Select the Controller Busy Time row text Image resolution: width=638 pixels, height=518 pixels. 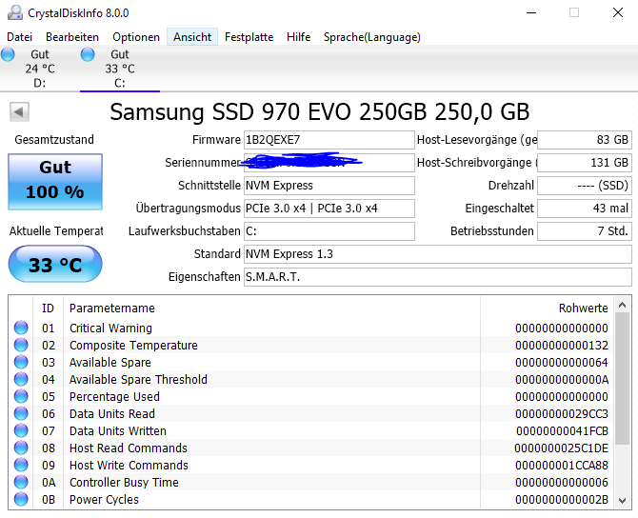click(124, 482)
